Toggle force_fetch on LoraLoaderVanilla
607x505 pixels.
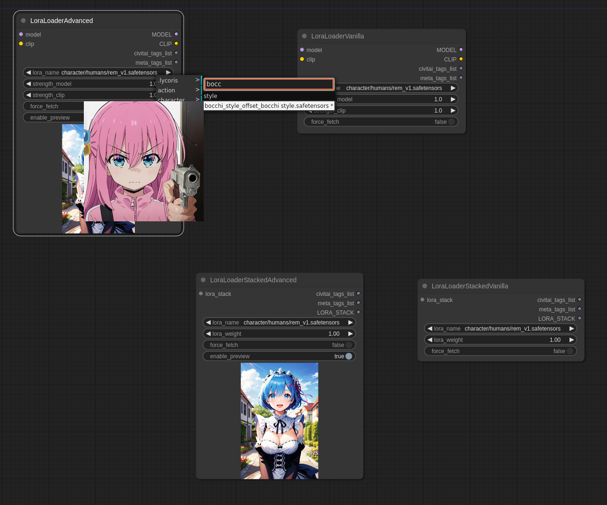coord(381,122)
